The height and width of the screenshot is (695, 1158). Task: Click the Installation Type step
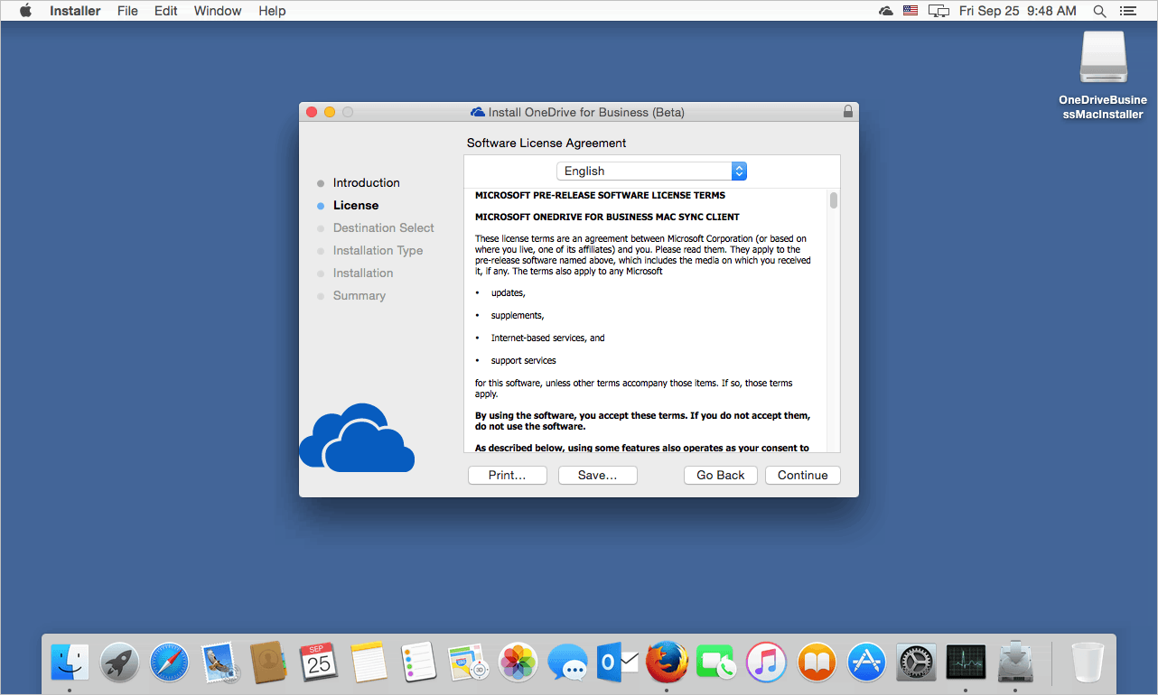378,250
